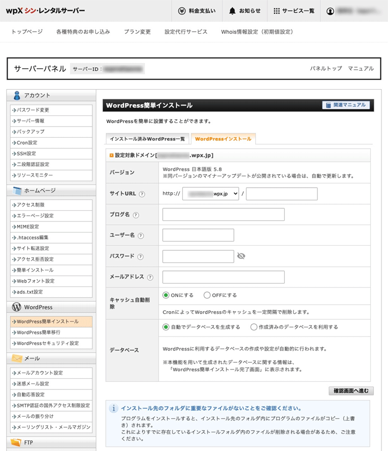Open 設定代行サービス menu item
Screen dimensions: 388x451
click(186, 32)
